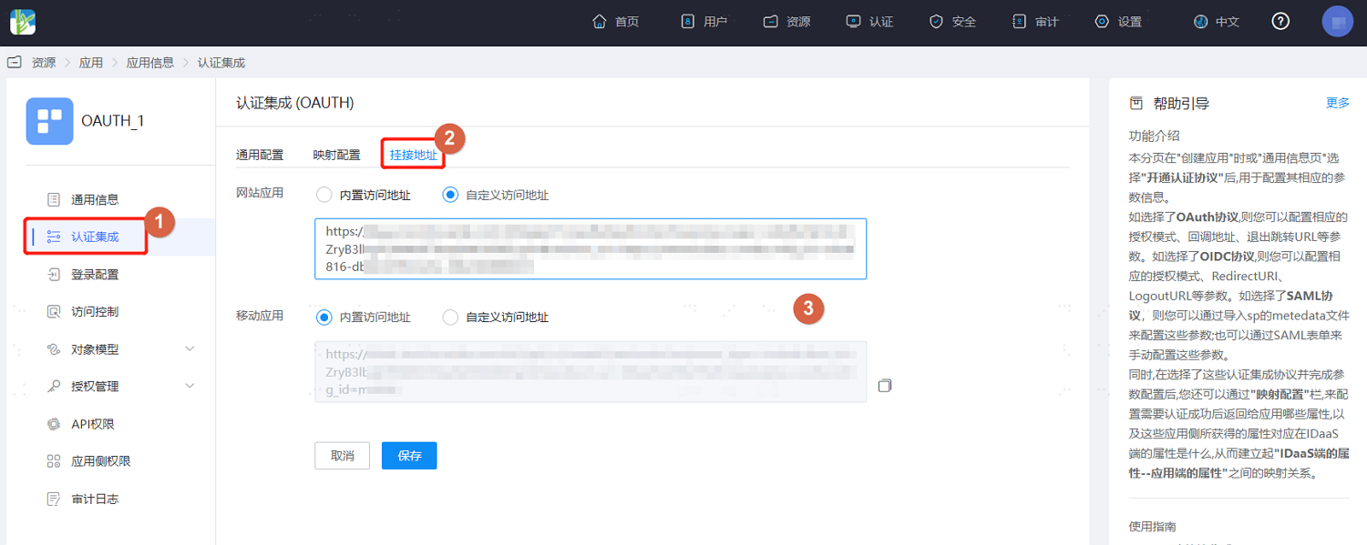Open the help question mark icon

coord(1280,22)
